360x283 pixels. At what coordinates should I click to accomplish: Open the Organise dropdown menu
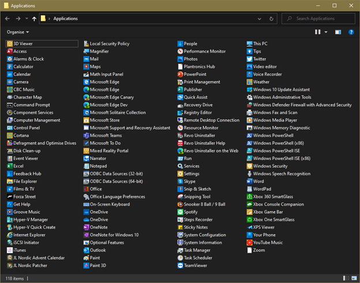18,32
